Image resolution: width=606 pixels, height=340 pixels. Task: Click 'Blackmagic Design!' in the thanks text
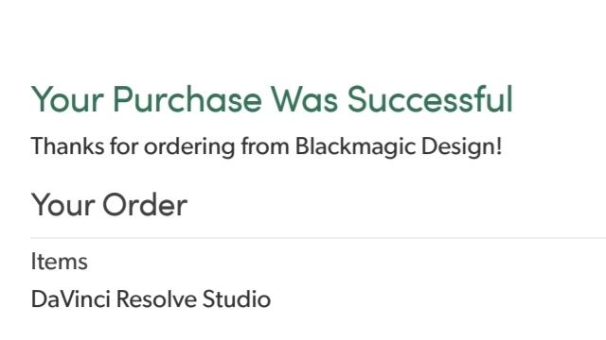[399, 147]
